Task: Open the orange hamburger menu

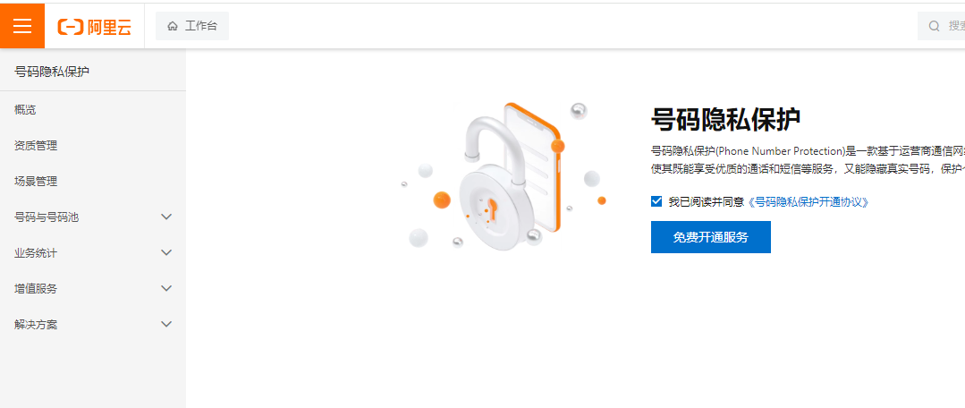Action: click(x=22, y=26)
